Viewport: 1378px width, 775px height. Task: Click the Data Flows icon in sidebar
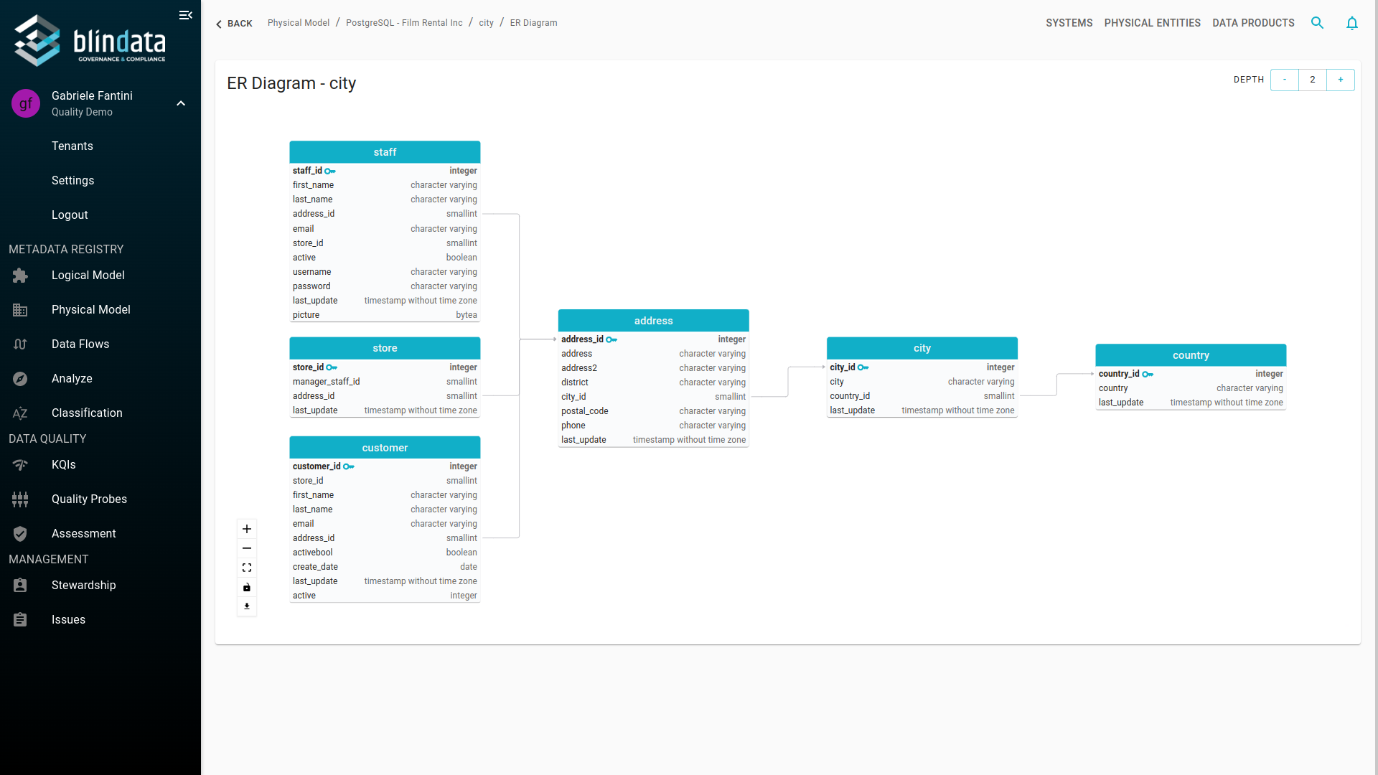pos(20,344)
